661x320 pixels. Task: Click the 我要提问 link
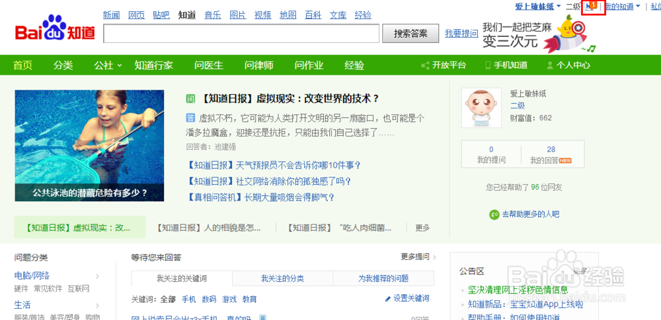(461, 33)
